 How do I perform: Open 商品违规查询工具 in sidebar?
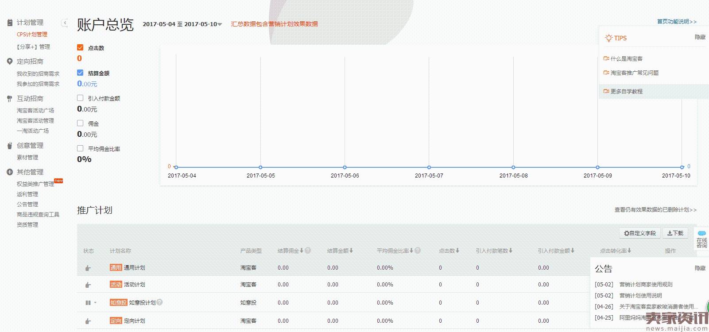pyautogui.click(x=38, y=215)
